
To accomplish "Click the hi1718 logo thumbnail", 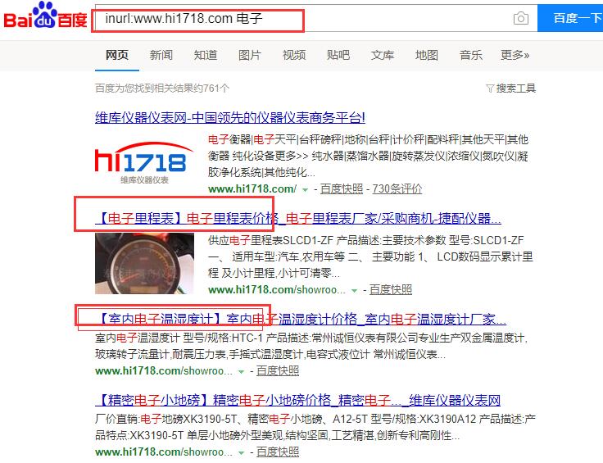I will coord(144,162).
